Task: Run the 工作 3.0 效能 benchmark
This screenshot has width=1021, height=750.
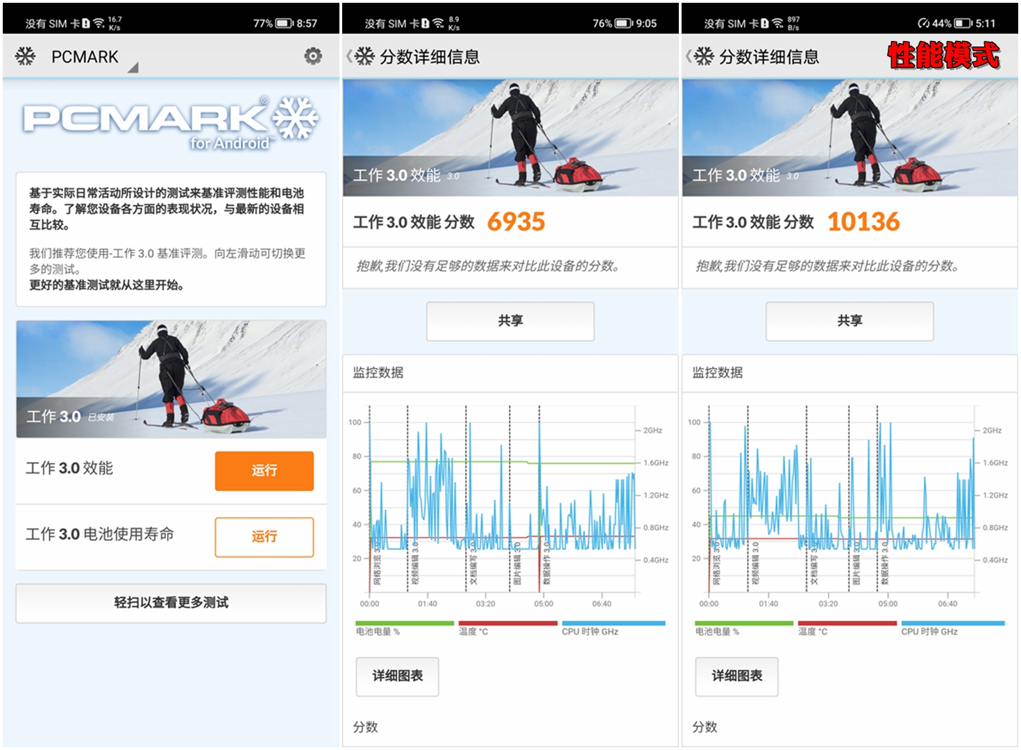Action: tap(264, 471)
